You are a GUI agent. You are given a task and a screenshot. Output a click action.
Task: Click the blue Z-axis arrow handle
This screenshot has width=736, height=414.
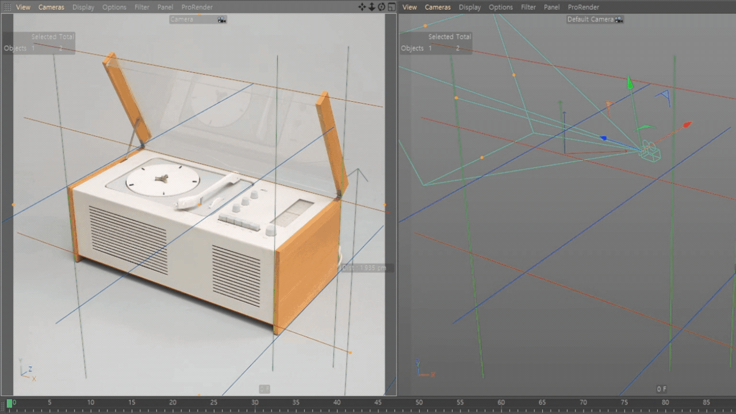click(x=603, y=138)
